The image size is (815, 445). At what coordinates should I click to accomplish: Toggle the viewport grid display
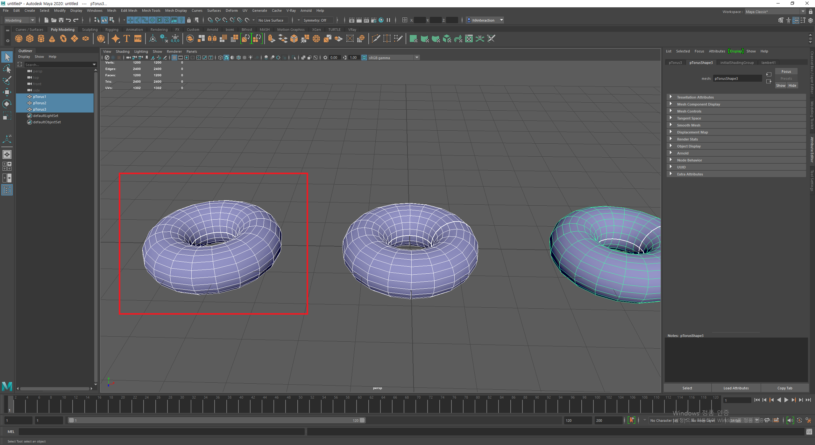(x=174, y=58)
